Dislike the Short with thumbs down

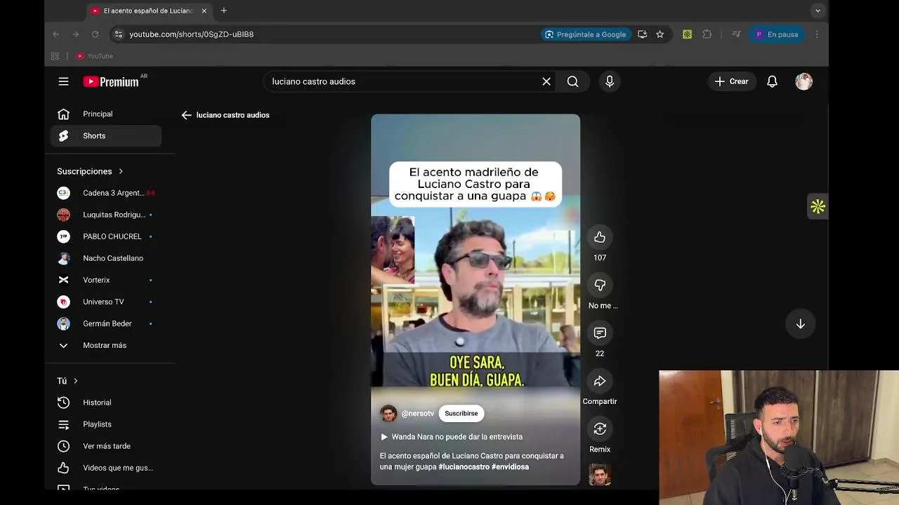(x=600, y=285)
